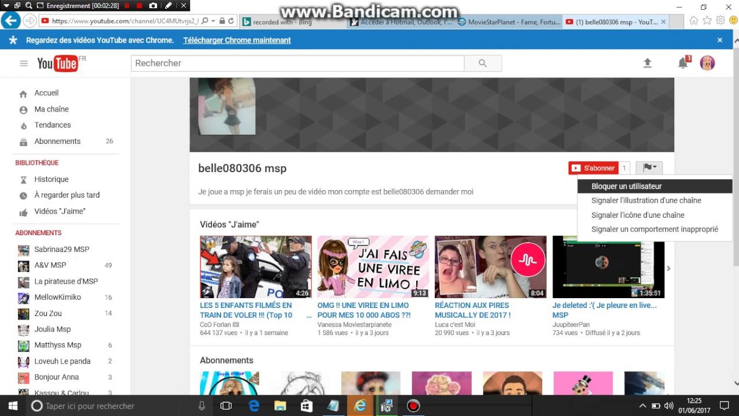Open Abonnements in sidebar

click(57, 141)
